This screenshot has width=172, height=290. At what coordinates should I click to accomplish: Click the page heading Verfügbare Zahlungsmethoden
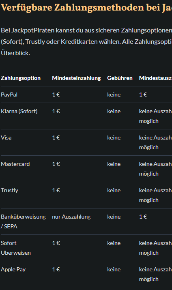tap(86, 8)
